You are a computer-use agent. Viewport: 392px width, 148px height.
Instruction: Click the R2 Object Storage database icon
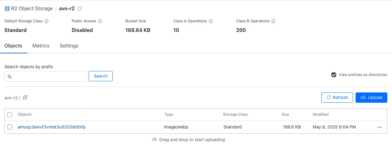(7, 9)
